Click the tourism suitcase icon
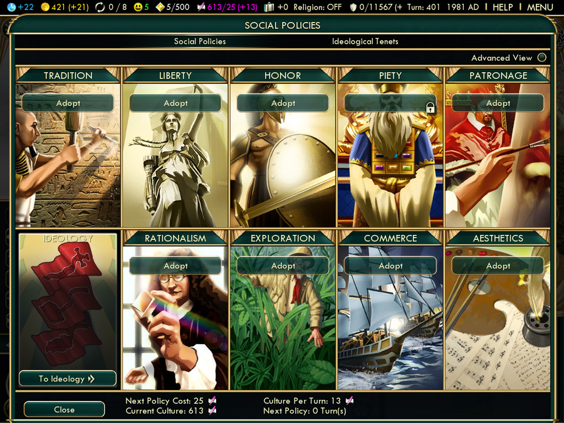The width and height of the screenshot is (564, 423). (x=269, y=7)
